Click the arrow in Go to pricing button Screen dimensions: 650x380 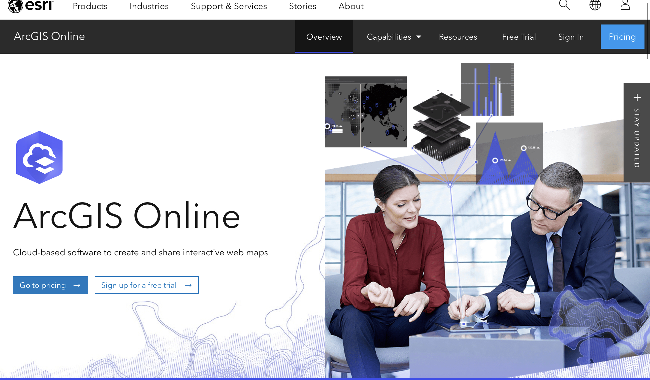[77, 285]
